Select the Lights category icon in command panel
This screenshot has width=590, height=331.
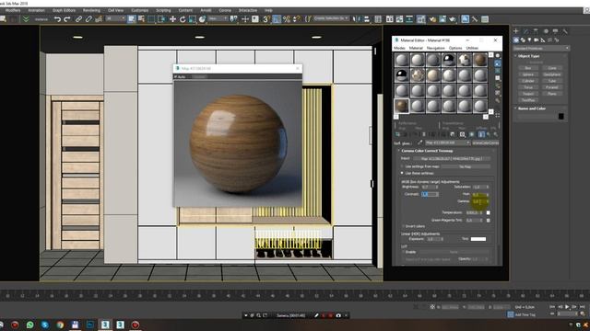pyautogui.click(x=529, y=40)
